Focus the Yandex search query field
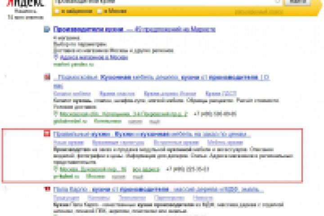The image size is (324, 216). [167, 2]
